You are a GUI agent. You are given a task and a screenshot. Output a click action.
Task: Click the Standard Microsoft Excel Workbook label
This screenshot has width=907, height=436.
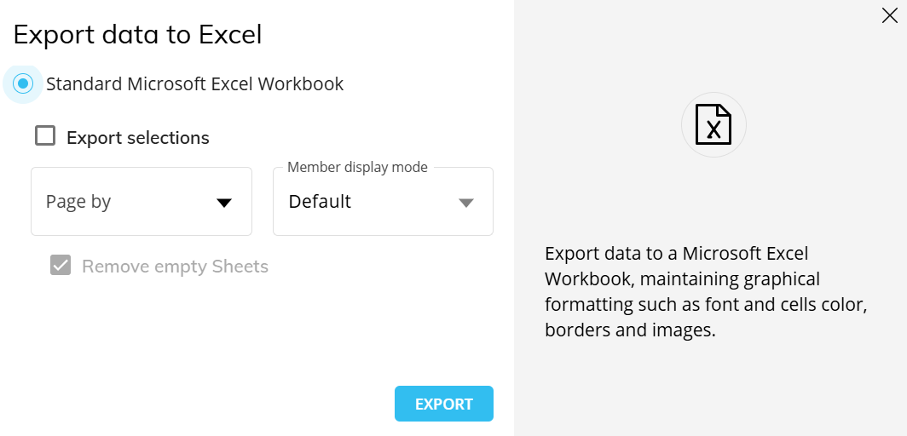click(x=195, y=84)
